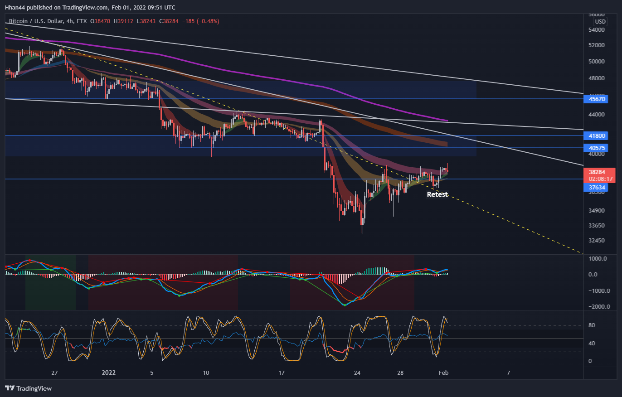Click the low value L38243
This screenshot has width=622, height=397.
(x=147, y=21)
